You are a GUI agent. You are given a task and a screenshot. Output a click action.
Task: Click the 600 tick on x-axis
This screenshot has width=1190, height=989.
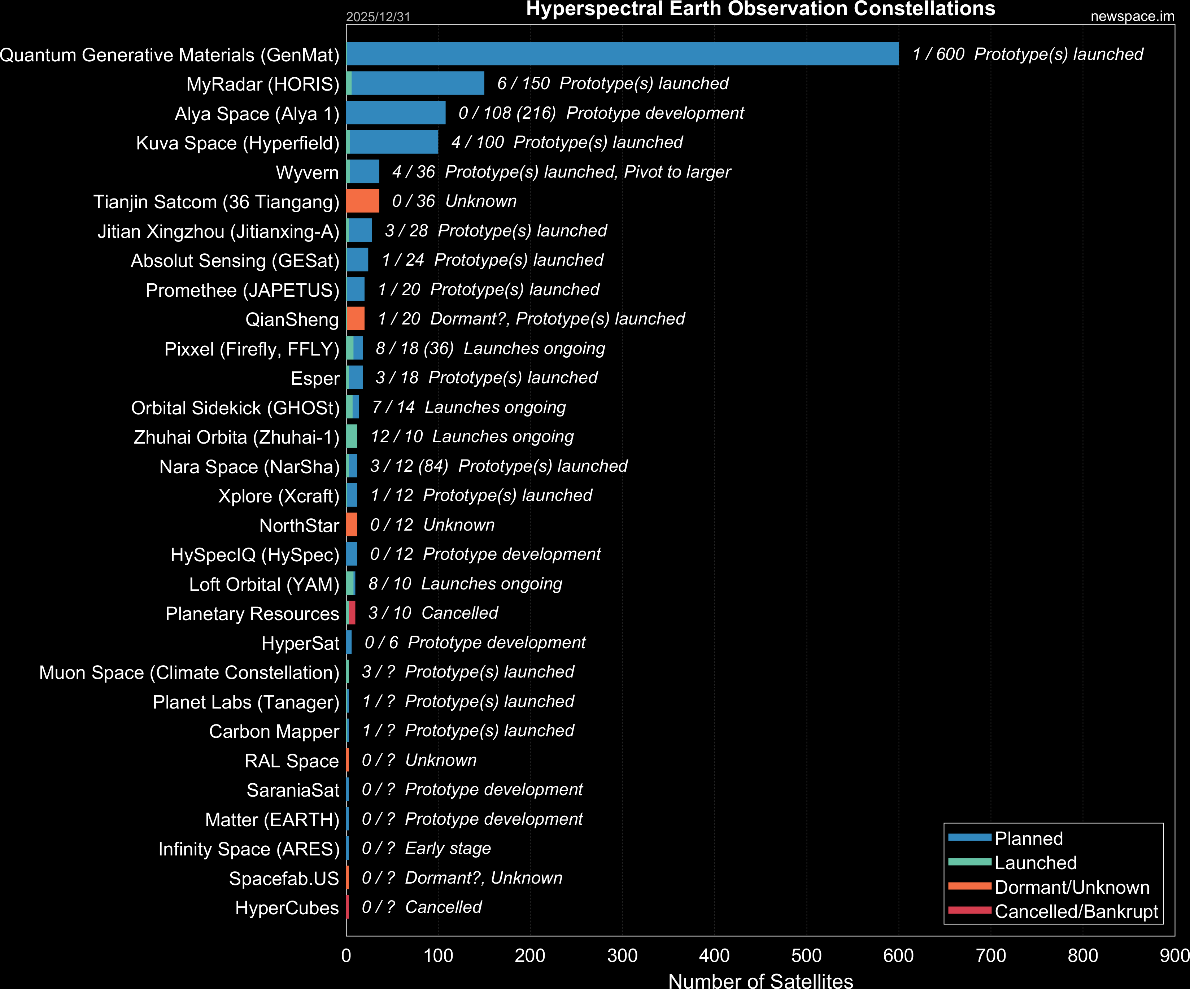click(x=898, y=956)
